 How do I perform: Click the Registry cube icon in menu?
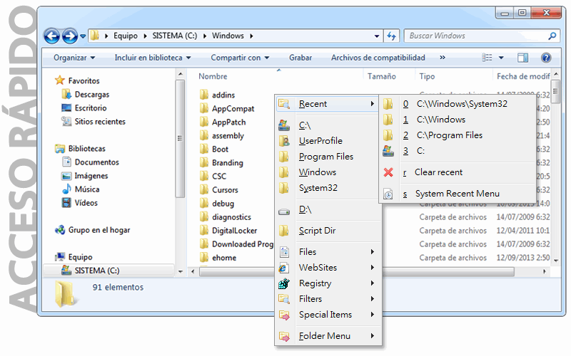click(284, 283)
